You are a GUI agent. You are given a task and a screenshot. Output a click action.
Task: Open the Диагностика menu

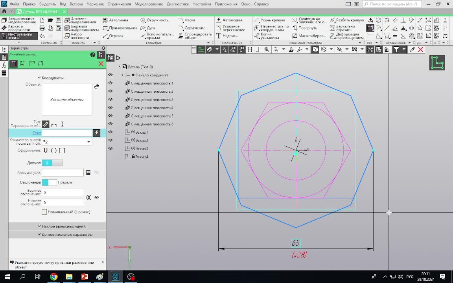[x=178, y=4]
